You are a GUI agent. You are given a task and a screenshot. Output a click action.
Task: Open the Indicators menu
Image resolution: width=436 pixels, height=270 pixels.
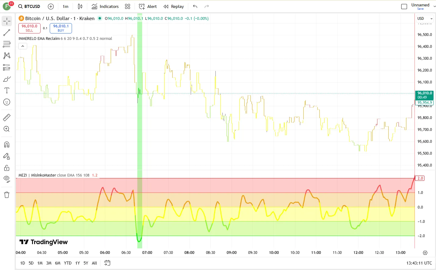point(105,6)
